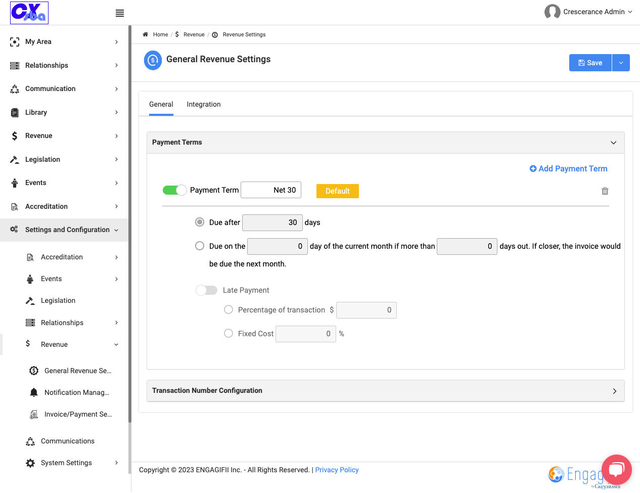The width and height of the screenshot is (640, 493).
Task: Open the Legislation item under Settings
Action: click(x=58, y=301)
